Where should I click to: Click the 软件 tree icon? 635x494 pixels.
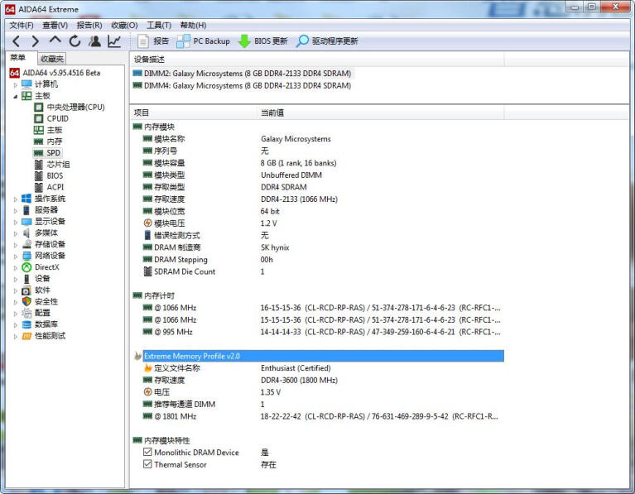[26, 290]
